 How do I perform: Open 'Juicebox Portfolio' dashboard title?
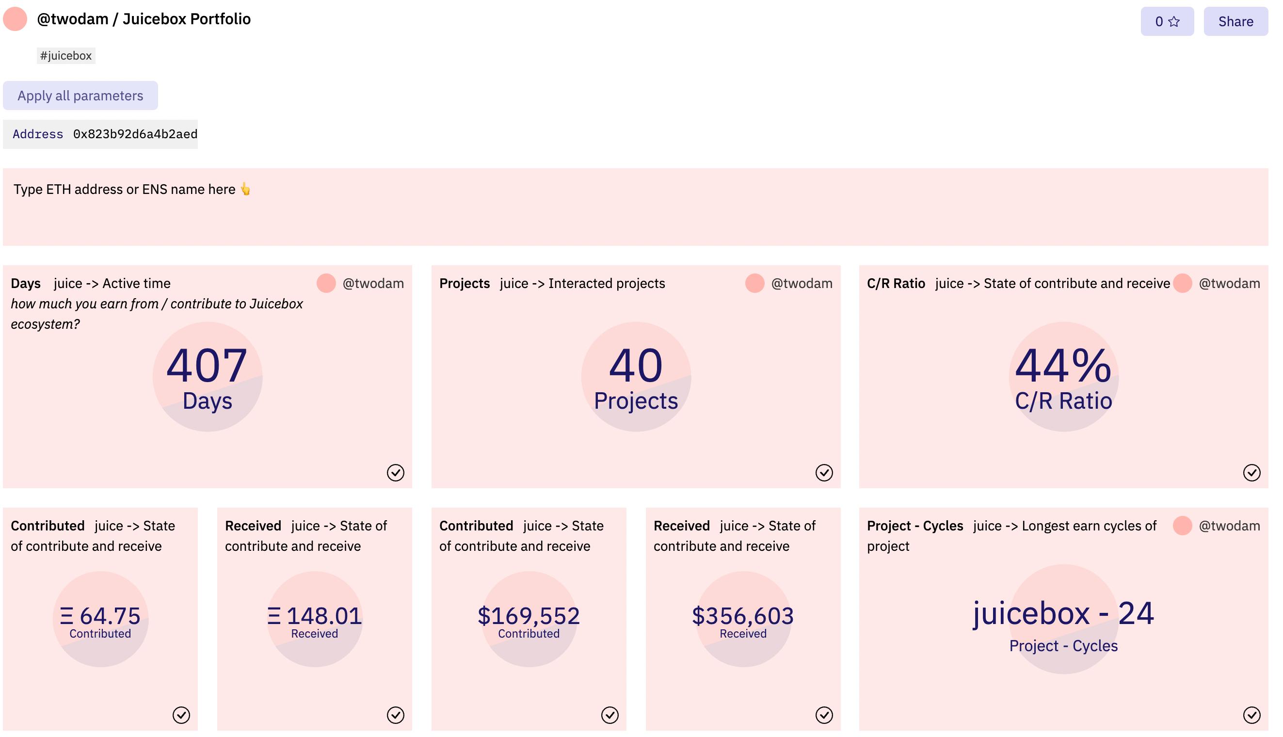(x=187, y=19)
